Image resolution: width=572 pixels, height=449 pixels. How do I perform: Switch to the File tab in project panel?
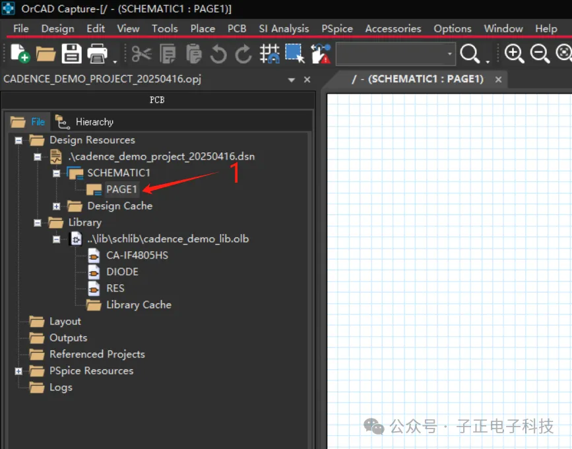point(28,122)
